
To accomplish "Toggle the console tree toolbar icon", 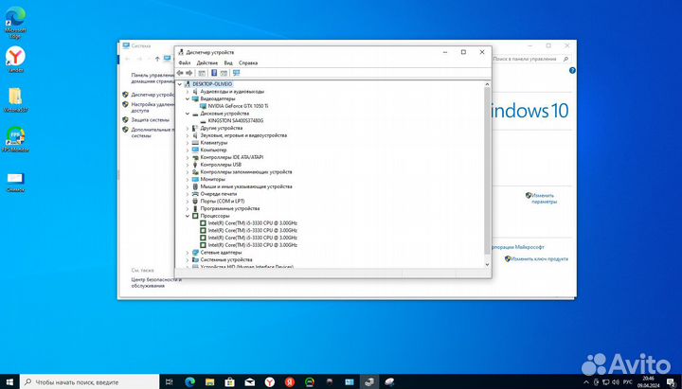I will point(202,73).
